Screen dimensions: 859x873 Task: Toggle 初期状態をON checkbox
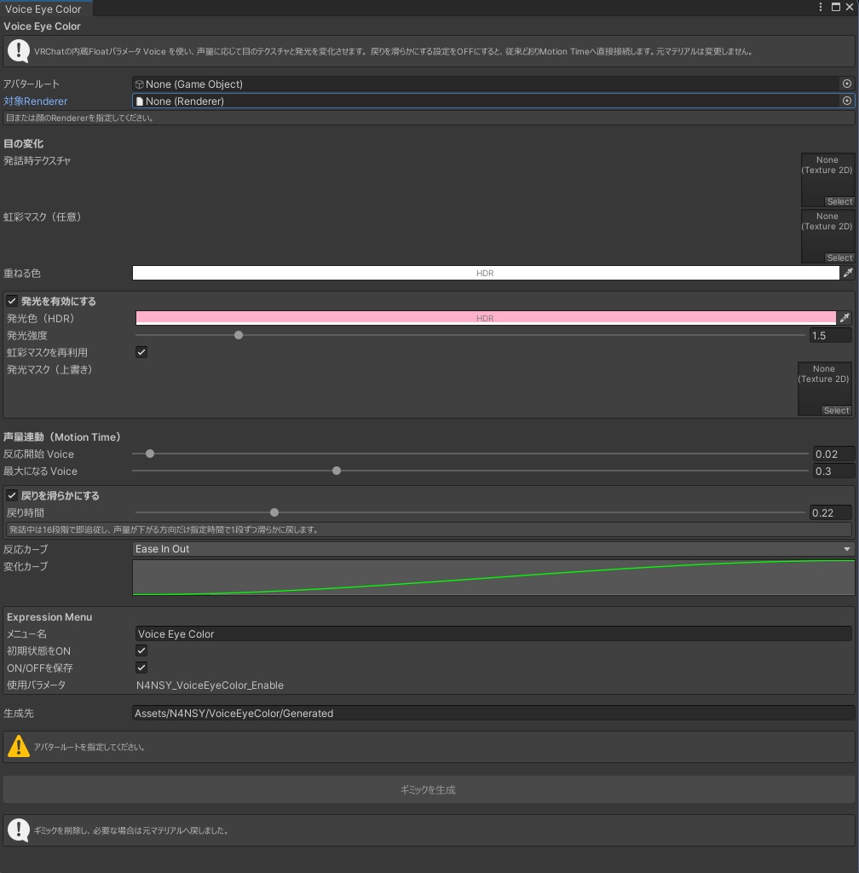point(141,650)
